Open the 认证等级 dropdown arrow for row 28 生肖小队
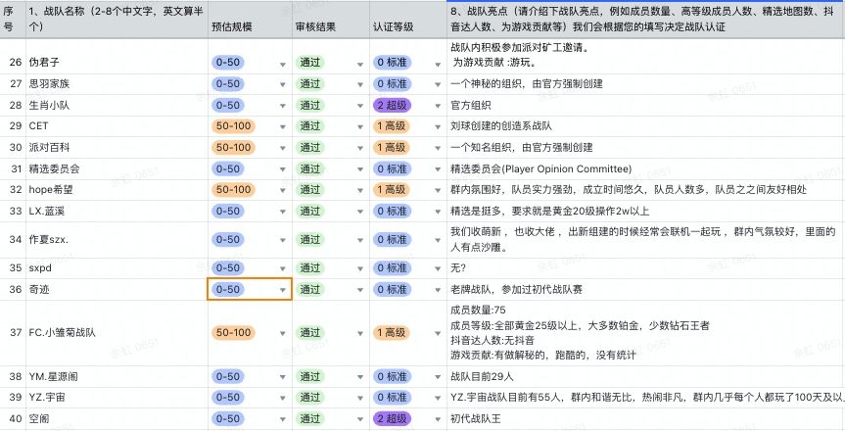The image size is (845, 431). 438,106
